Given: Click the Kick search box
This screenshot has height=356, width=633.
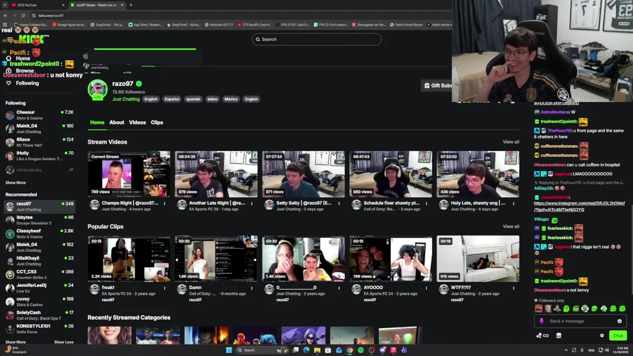Looking at the screenshot, I should click(316, 39).
